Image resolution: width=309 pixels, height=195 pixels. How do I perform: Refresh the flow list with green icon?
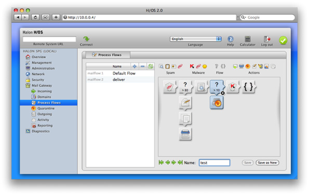click(151, 66)
